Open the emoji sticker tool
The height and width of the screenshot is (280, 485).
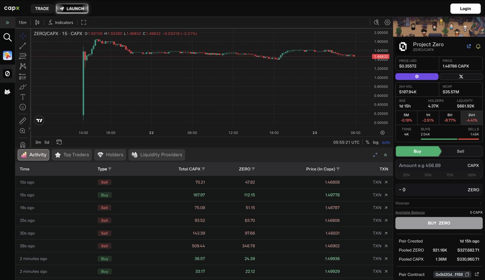pos(23,107)
